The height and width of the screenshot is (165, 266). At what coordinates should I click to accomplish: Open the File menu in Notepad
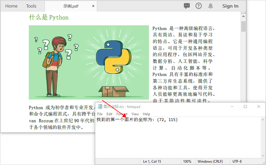(100, 114)
